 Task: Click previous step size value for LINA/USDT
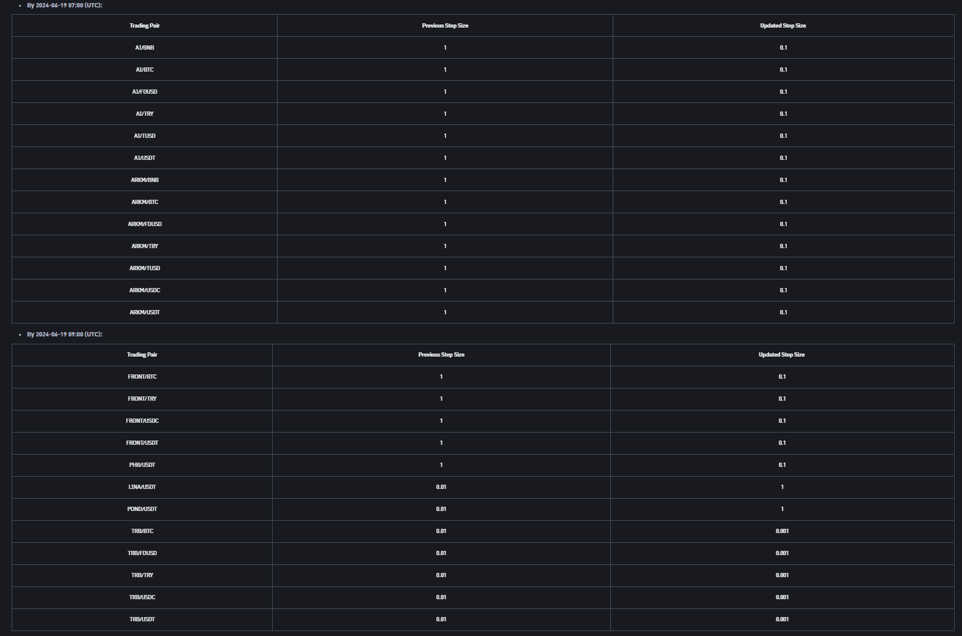click(x=441, y=487)
